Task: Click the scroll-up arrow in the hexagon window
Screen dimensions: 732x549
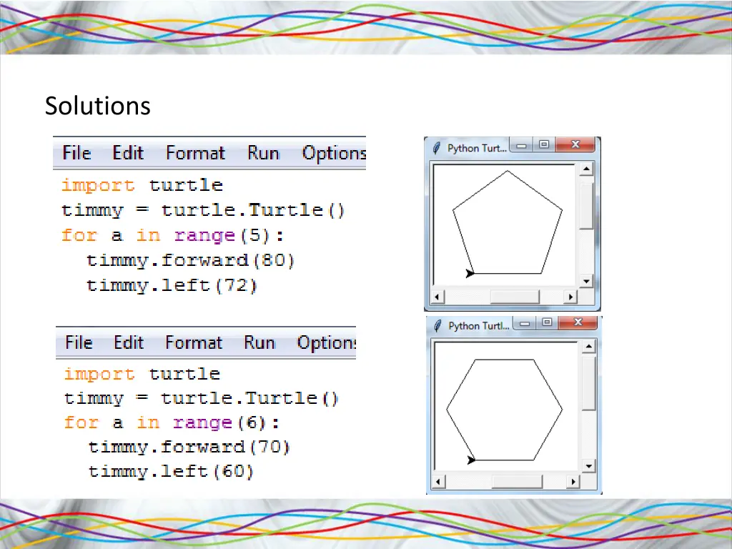Action: pyautogui.click(x=589, y=346)
